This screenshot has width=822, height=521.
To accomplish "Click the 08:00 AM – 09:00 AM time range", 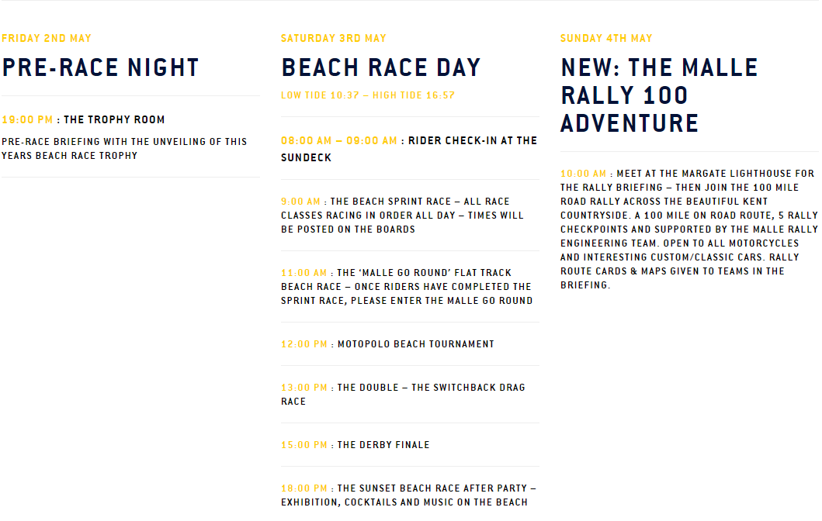I will (x=339, y=141).
